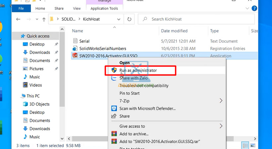Switch to the large thumbnails view

click(x=252, y=145)
